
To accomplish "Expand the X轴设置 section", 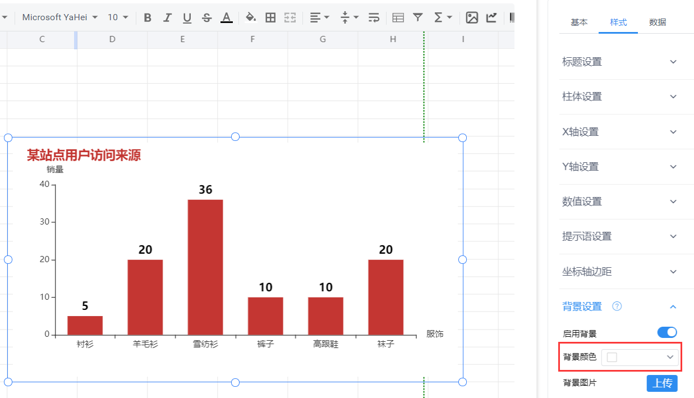I will (x=620, y=132).
